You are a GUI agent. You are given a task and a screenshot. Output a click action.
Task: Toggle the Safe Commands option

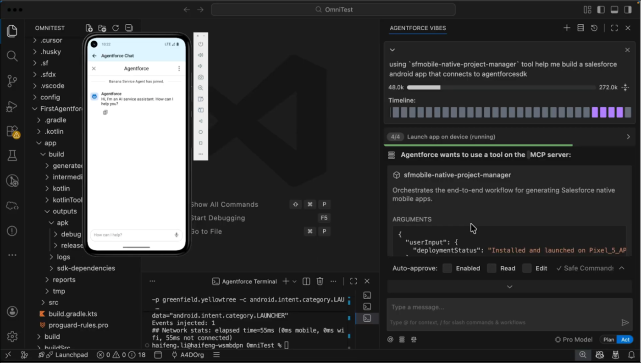click(x=585, y=268)
